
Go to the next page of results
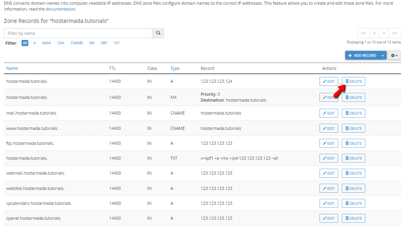pos(384,33)
